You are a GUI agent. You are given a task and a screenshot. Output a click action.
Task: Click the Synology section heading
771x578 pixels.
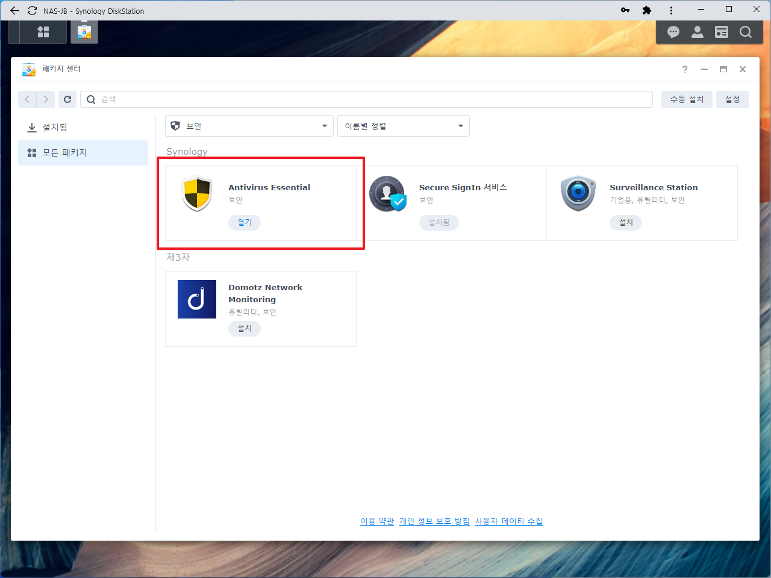[x=187, y=152]
